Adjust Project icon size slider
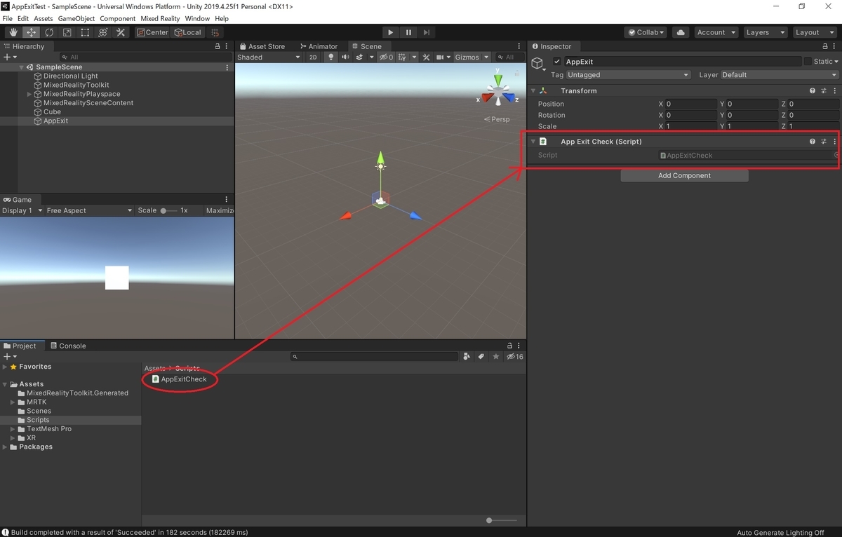This screenshot has width=842, height=537. pyautogui.click(x=501, y=520)
